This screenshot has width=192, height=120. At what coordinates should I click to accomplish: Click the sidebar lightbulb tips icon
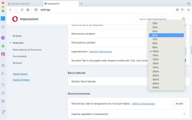3,112
